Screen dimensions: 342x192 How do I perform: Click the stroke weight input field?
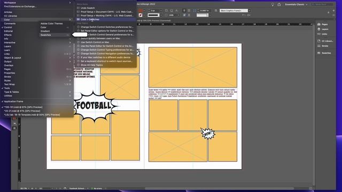click(155, 11)
